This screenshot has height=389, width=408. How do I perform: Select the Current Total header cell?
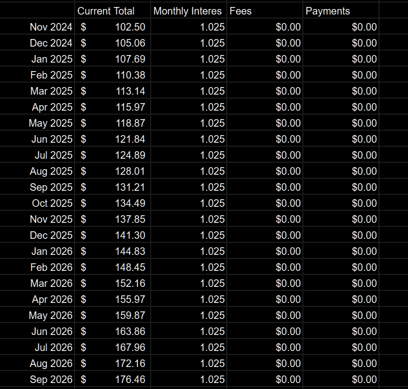113,11
